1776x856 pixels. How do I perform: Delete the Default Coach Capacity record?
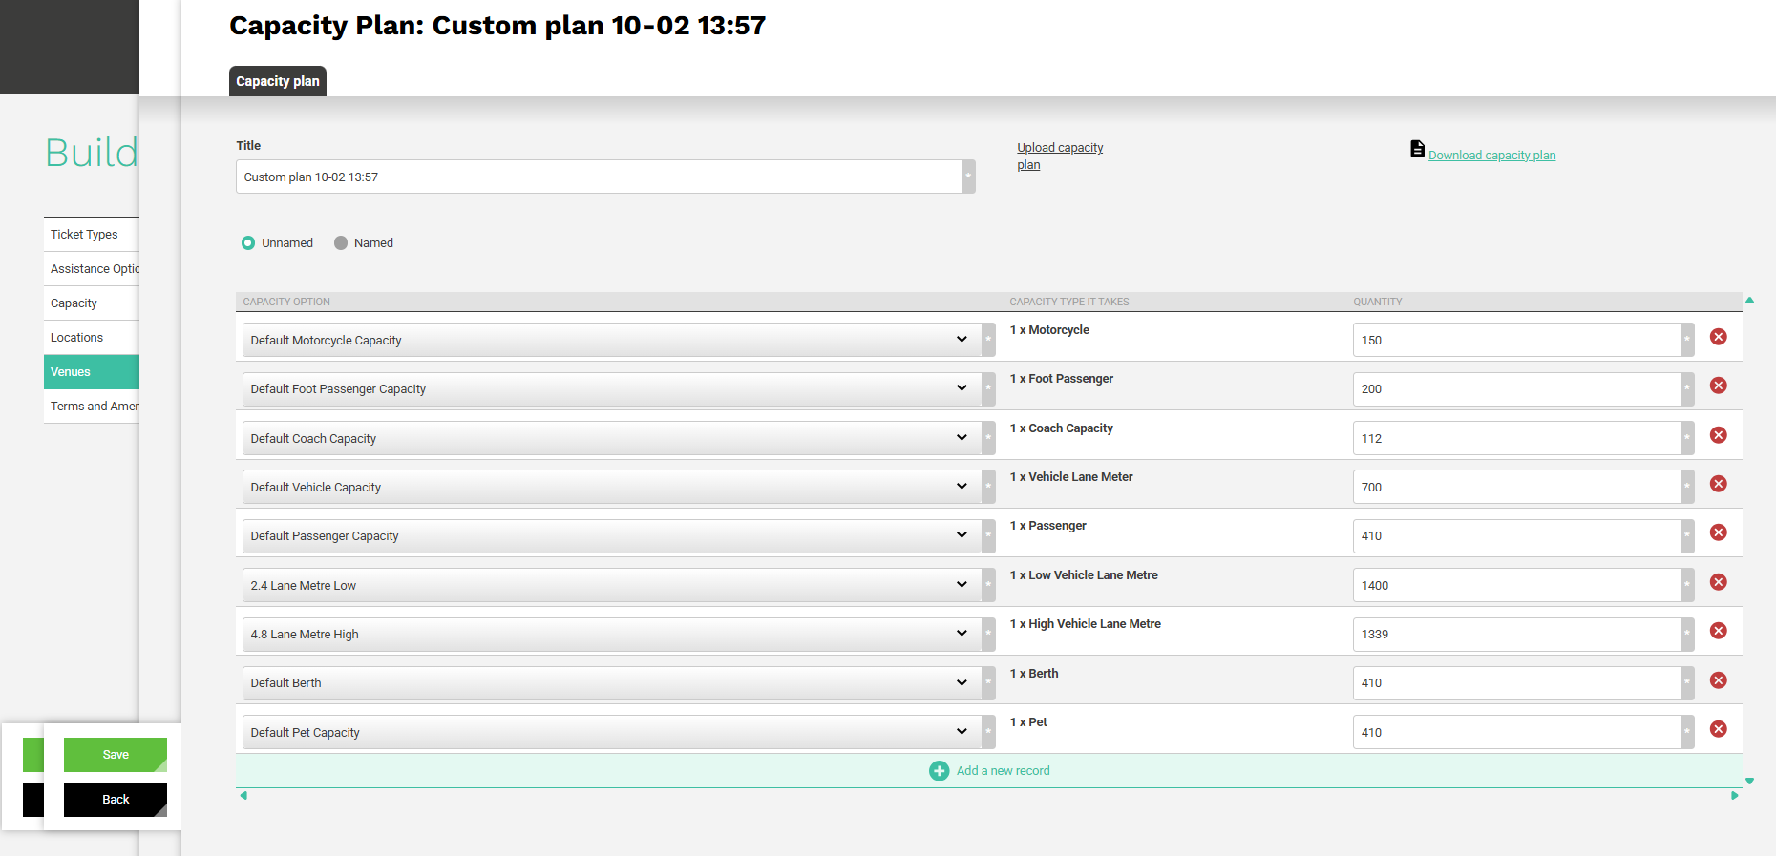(x=1718, y=435)
